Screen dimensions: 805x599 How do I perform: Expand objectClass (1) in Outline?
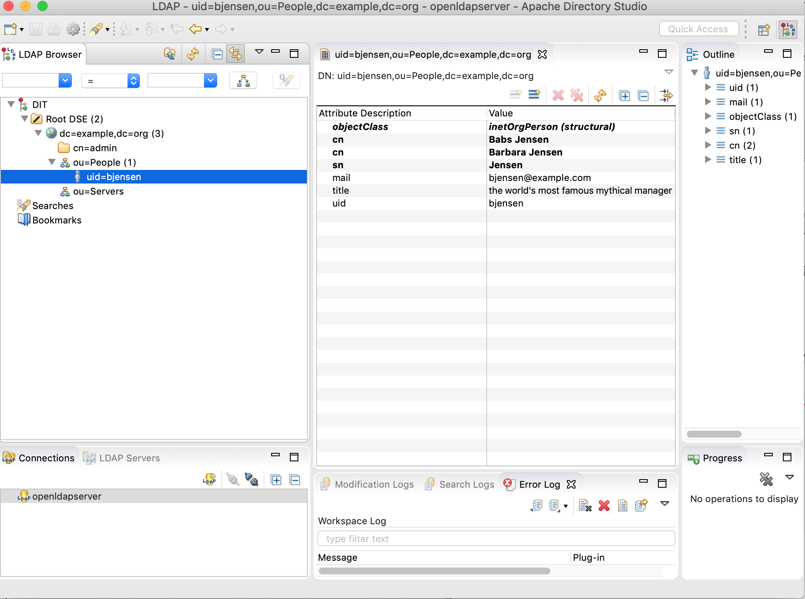(708, 116)
